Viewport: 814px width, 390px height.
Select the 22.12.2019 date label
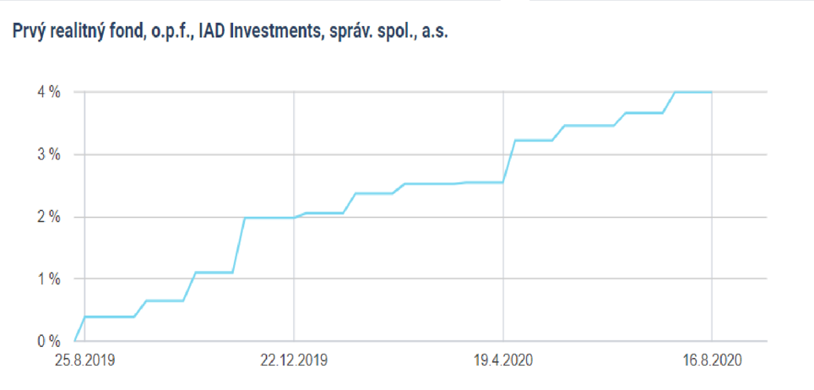click(294, 361)
